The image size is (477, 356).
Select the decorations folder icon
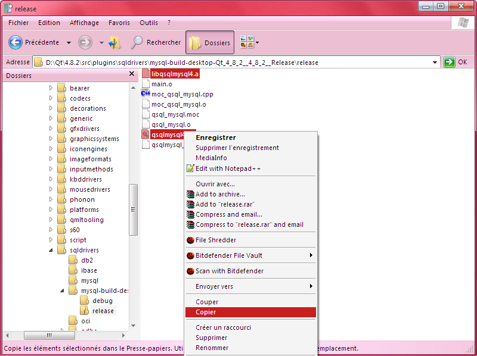[x=62, y=108]
